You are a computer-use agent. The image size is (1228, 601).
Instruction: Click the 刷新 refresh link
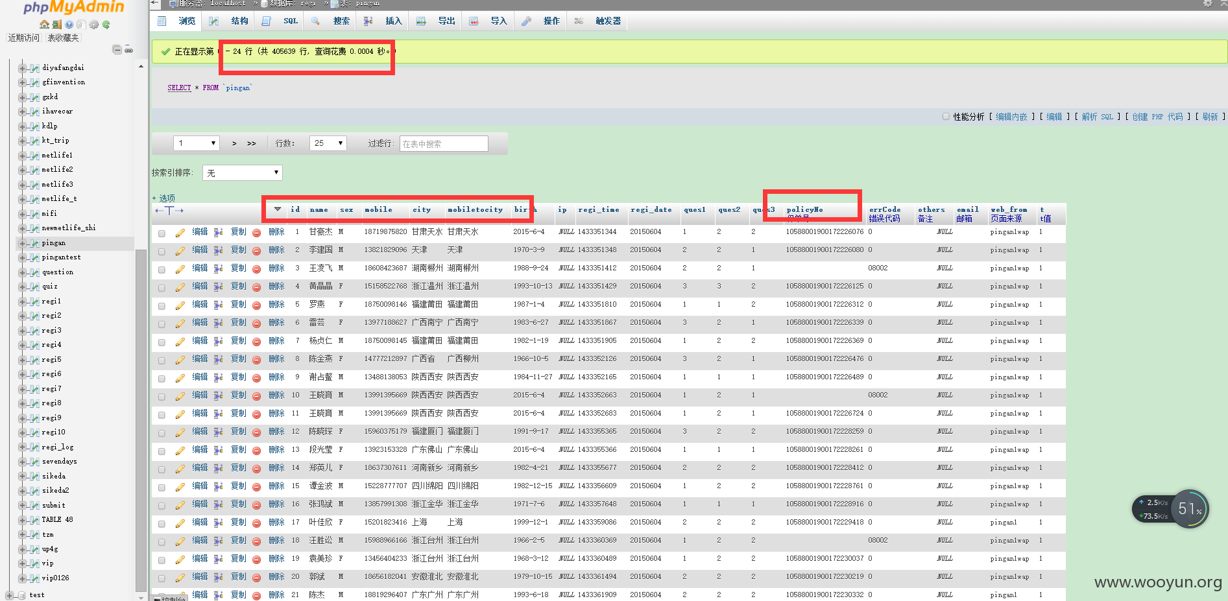pyautogui.click(x=1210, y=117)
